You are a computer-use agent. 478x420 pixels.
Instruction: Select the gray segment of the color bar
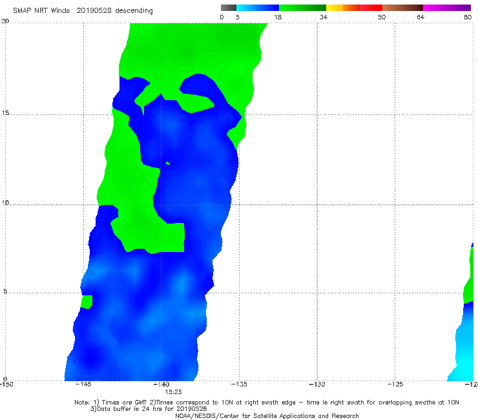point(229,8)
